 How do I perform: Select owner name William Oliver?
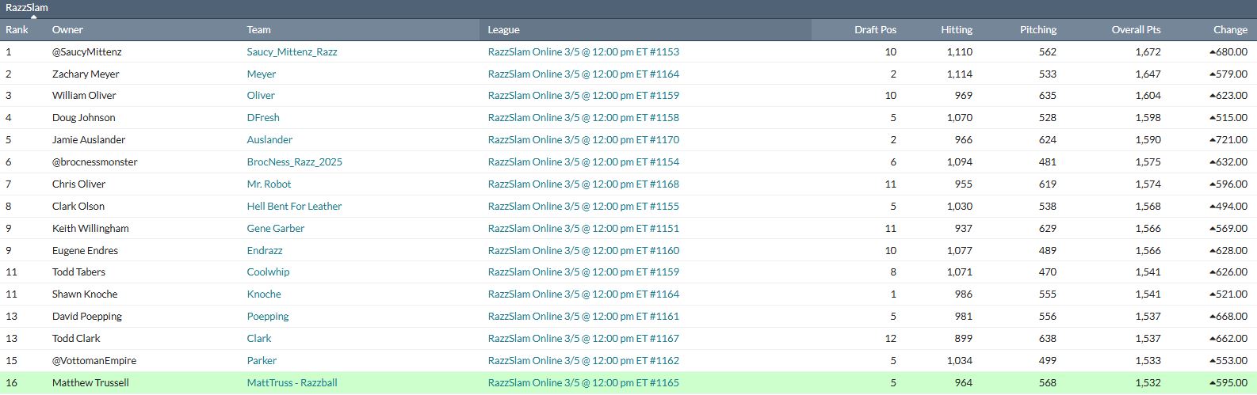pyautogui.click(x=84, y=95)
